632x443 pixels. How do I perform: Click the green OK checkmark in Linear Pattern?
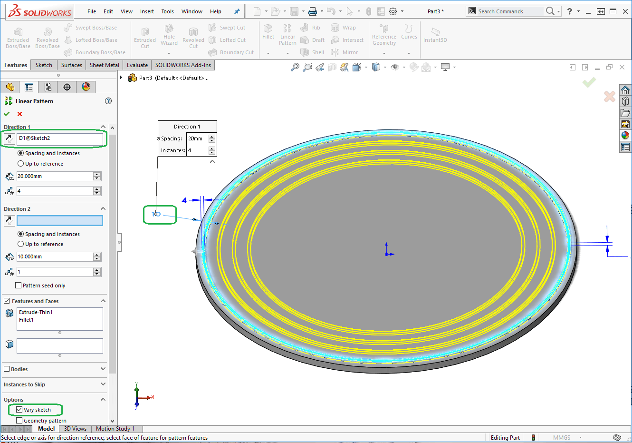pos(7,114)
